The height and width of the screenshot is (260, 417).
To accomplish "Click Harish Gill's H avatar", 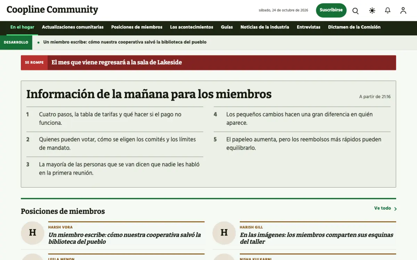I will (224, 233).
